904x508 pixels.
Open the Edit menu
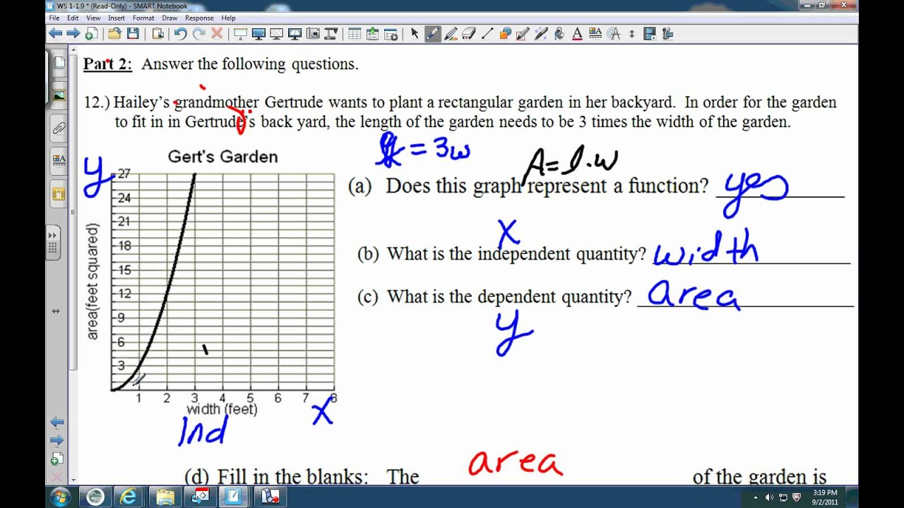pos(73,18)
